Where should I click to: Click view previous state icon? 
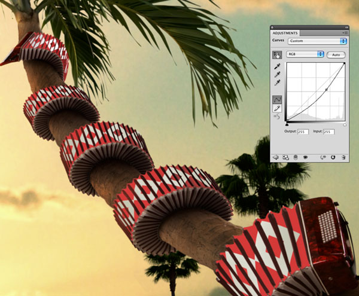point(323,157)
